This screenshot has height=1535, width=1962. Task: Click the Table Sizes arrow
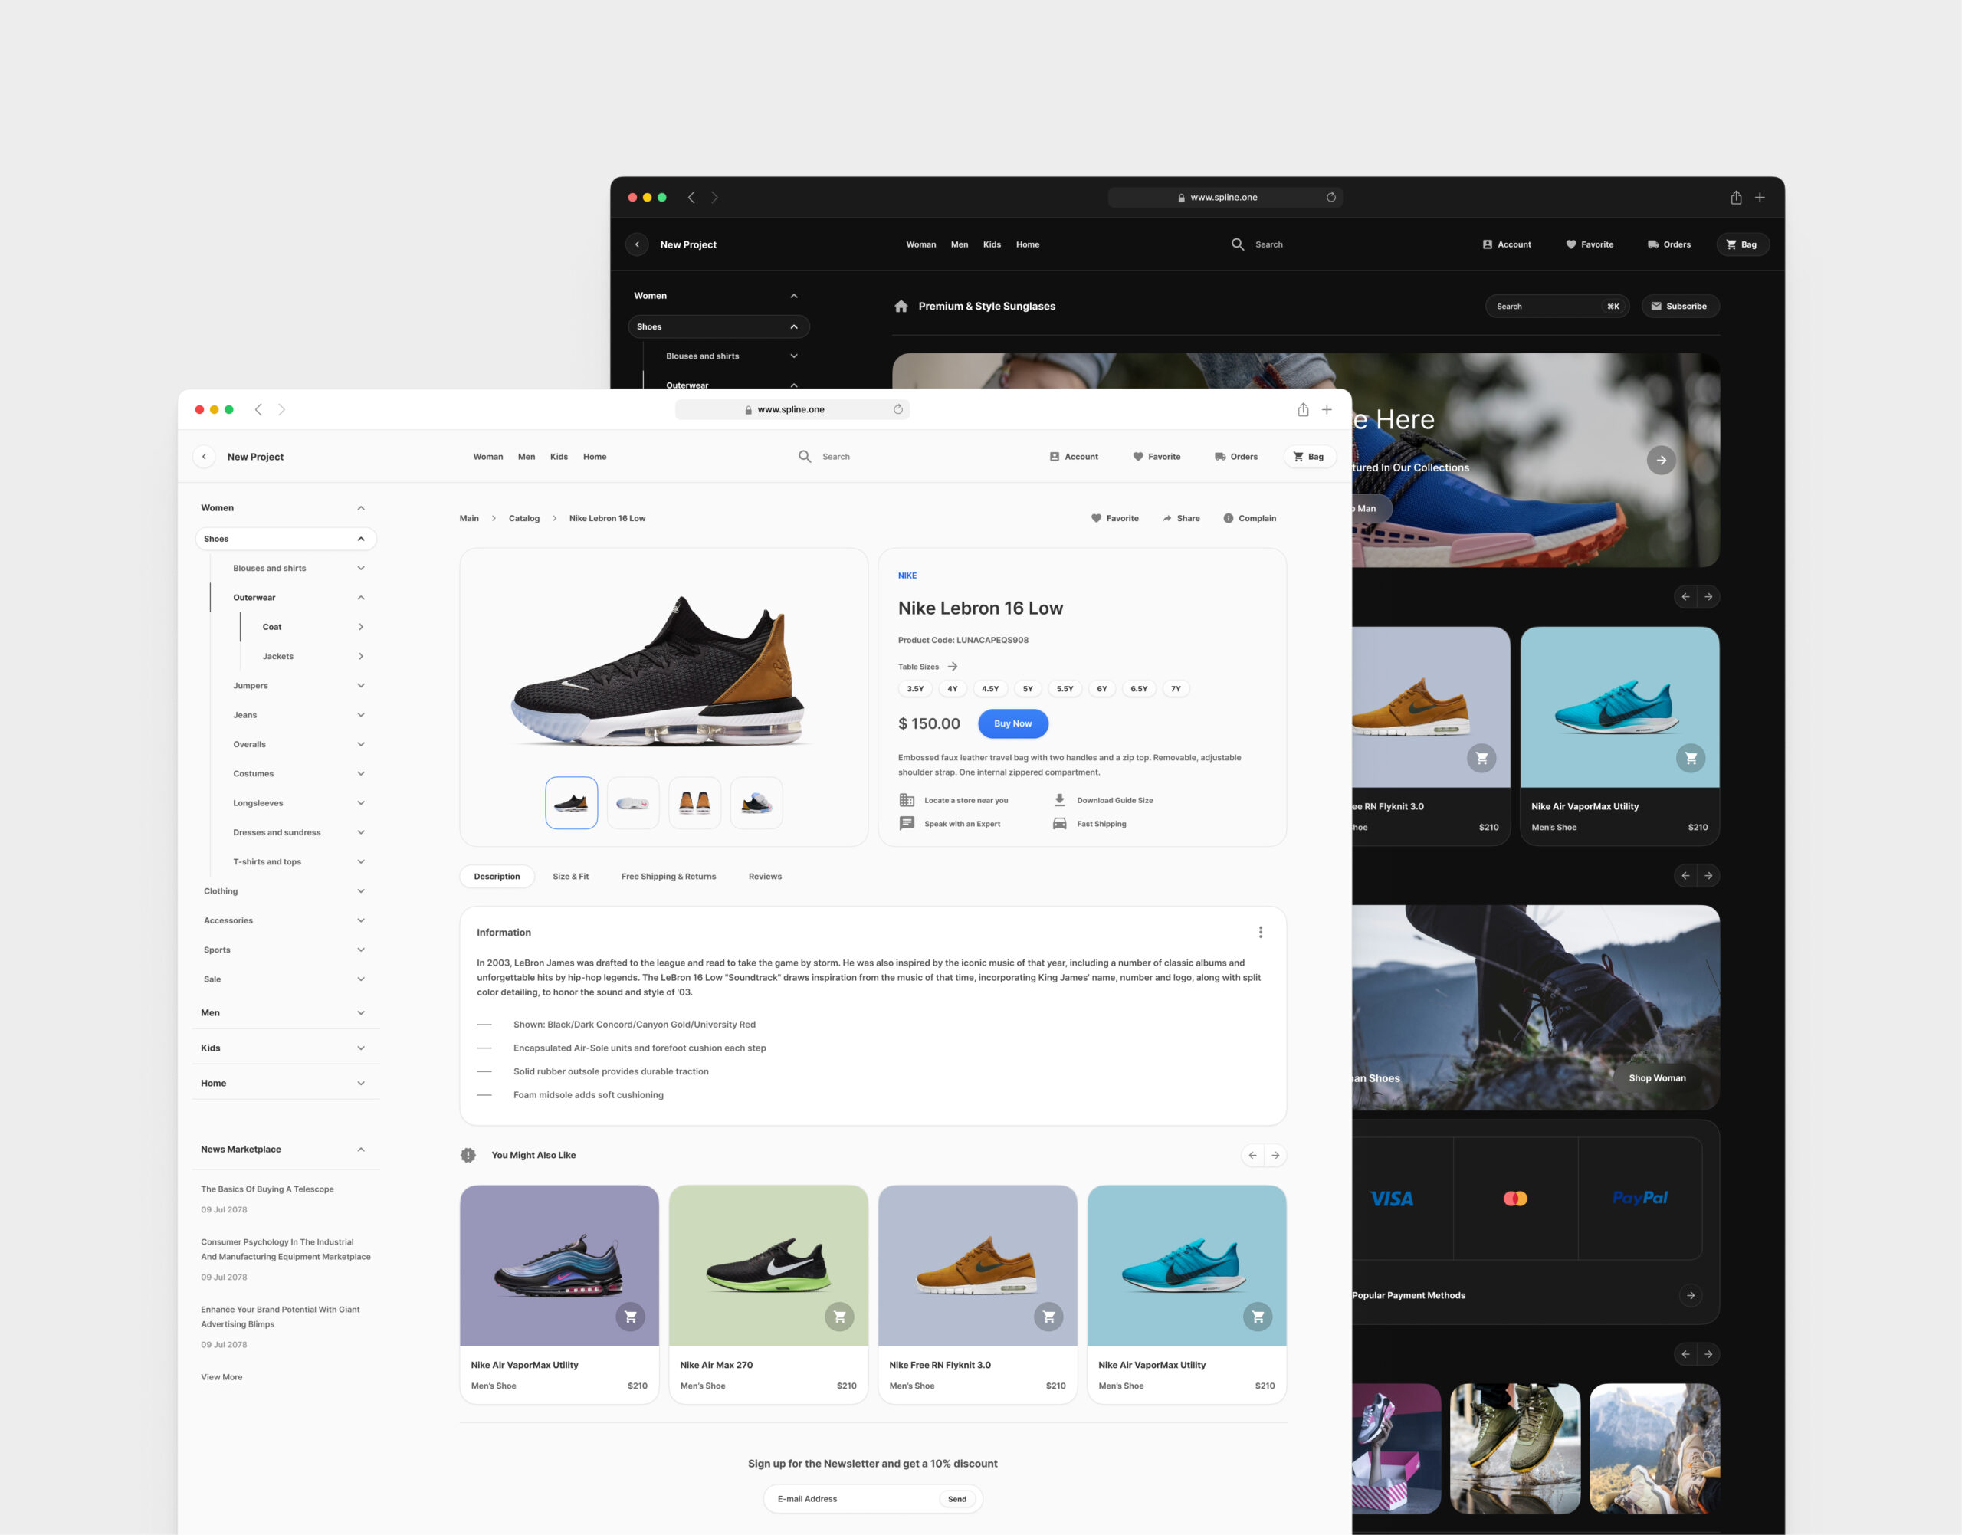click(953, 667)
